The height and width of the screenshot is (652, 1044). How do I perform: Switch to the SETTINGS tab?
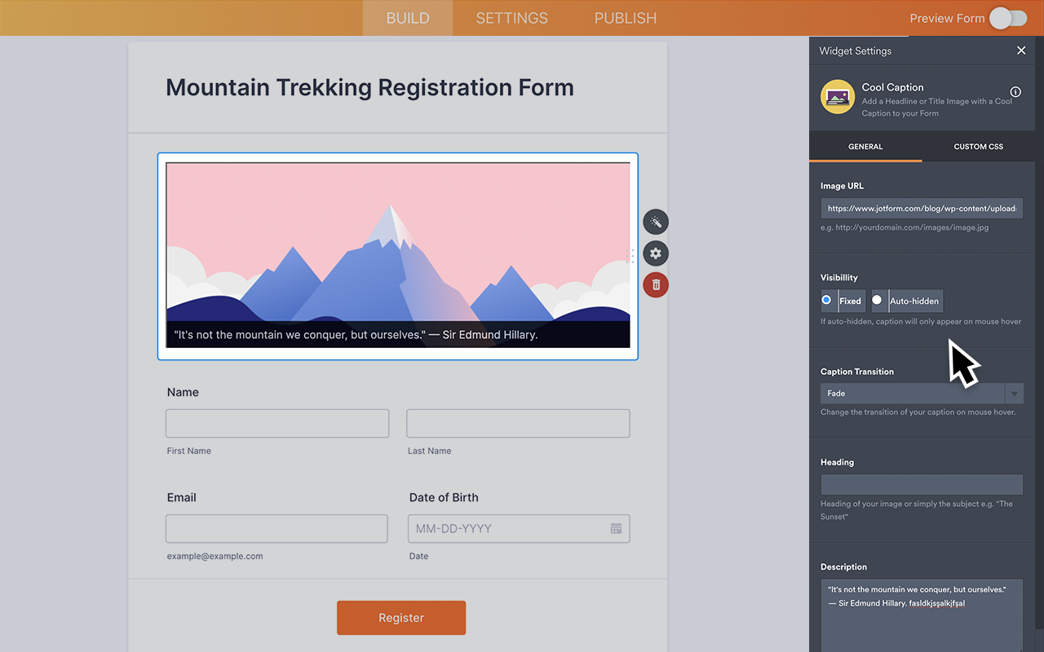(x=511, y=18)
